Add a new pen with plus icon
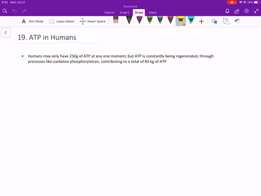The image size is (261, 196). click(201, 21)
